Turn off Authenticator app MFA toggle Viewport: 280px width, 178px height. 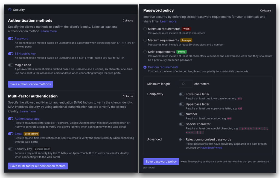[11, 119]
